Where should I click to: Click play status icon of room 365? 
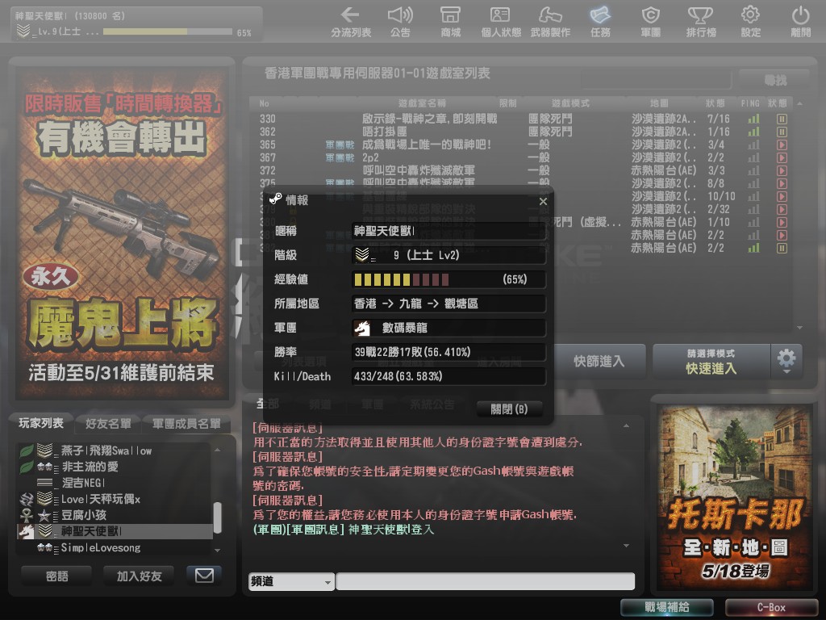click(x=782, y=145)
